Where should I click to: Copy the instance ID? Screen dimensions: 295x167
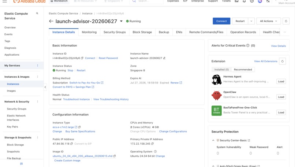pos(82,58)
